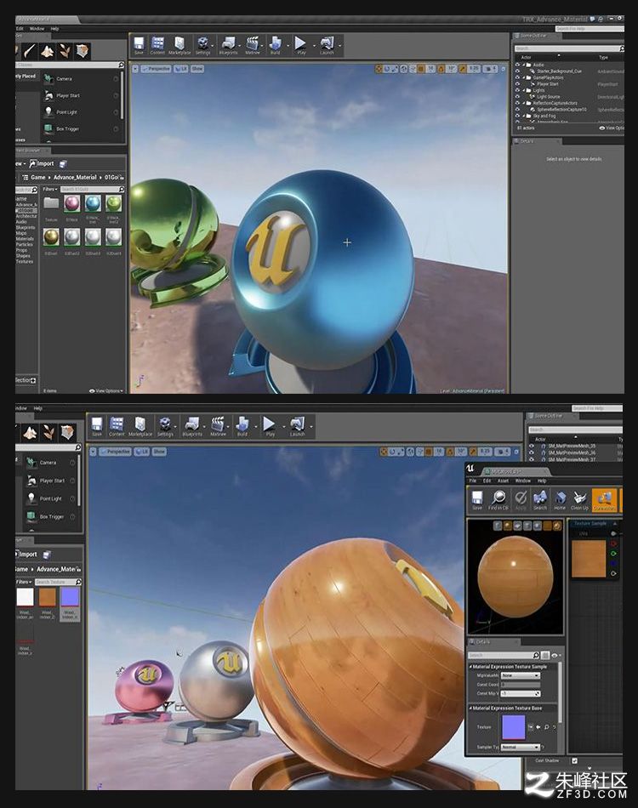Toggle visibility of the Audio folder

[517, 65]
